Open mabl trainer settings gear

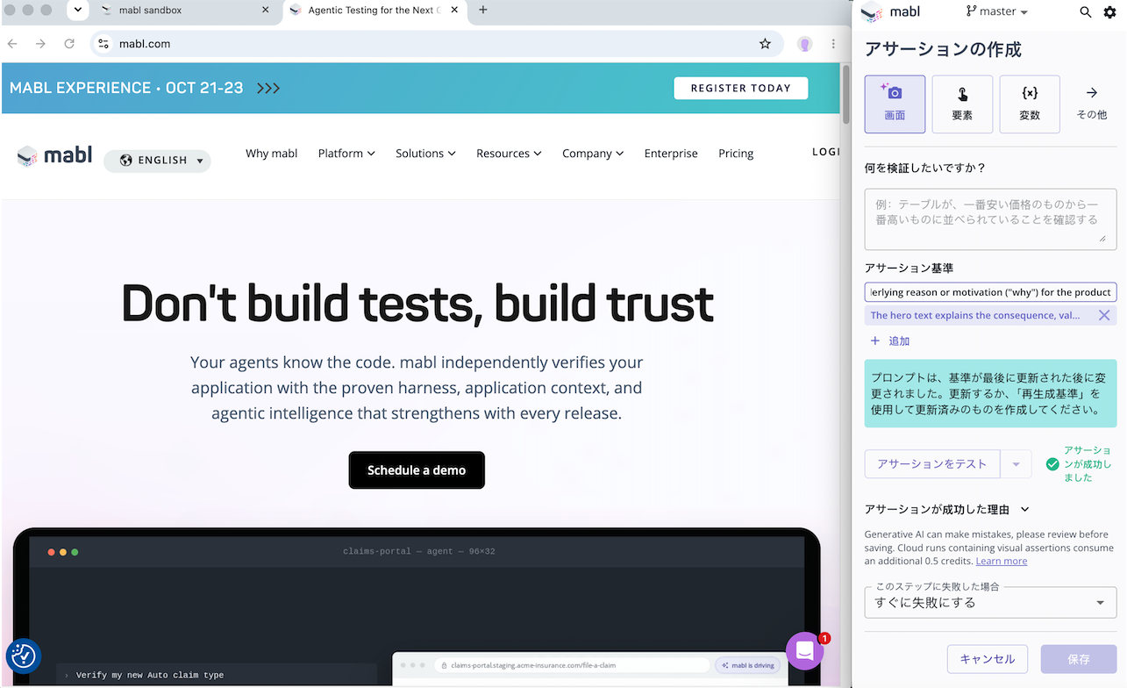tap(1110, 12)
